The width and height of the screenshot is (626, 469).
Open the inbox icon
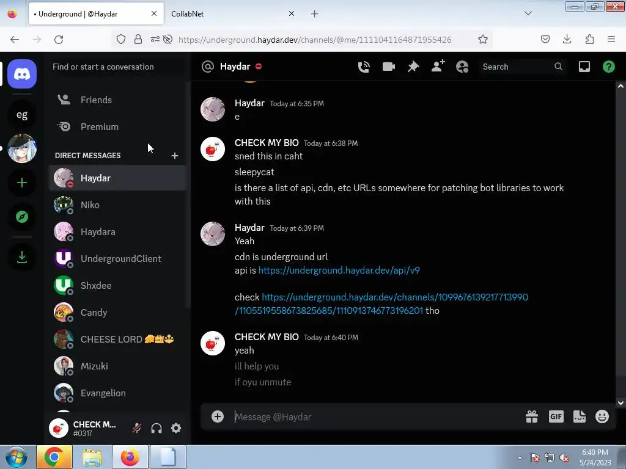tap(584, 67)
